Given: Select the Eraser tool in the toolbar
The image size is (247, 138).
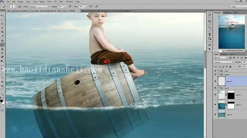Looking at the screenshot, I should [x=2, y=57].
